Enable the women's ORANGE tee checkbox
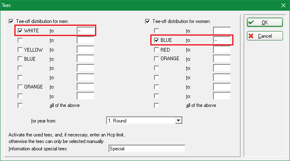Viewport: 290px width, 161px height. click(x=156, y=59)
